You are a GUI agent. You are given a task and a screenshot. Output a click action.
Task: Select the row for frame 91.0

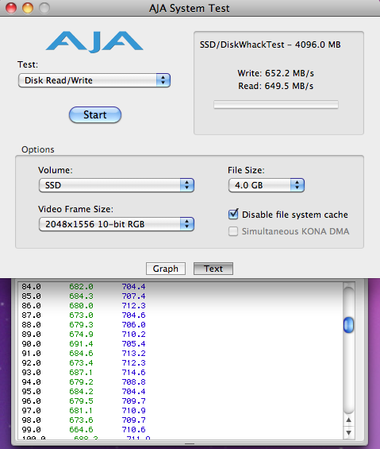click(x=180, y=354)
